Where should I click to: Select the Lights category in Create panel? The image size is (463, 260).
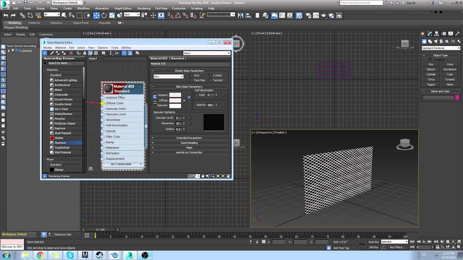click(437, 41)
